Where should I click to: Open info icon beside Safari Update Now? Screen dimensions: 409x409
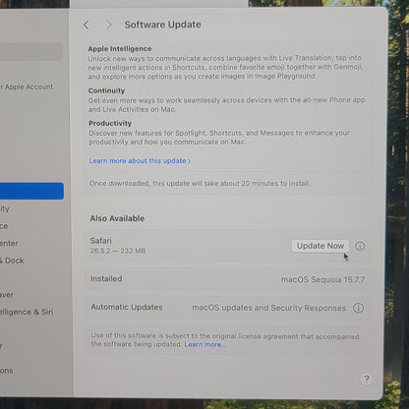point(360,246)
